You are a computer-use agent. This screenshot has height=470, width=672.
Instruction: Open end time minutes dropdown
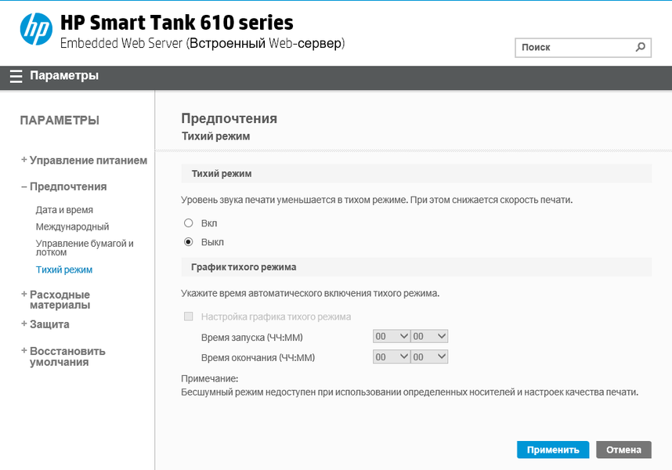pyautogui.click(x=429, y=356)
